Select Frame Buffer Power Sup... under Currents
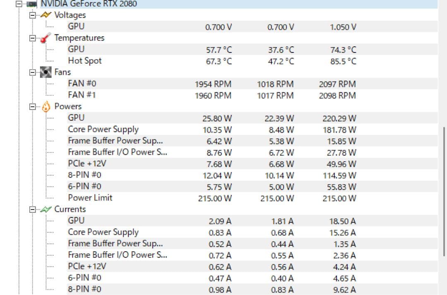Screen dimensions: 447x295 [x=252, y=243]
